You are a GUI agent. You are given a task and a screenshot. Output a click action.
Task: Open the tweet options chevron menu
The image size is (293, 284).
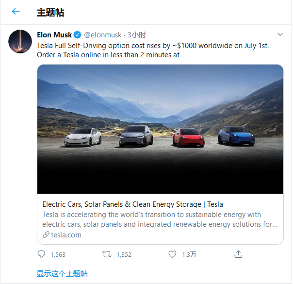coord(279,35)
